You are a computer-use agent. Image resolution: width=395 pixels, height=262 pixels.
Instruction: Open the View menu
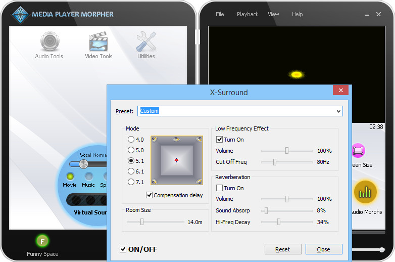point(273,14)
